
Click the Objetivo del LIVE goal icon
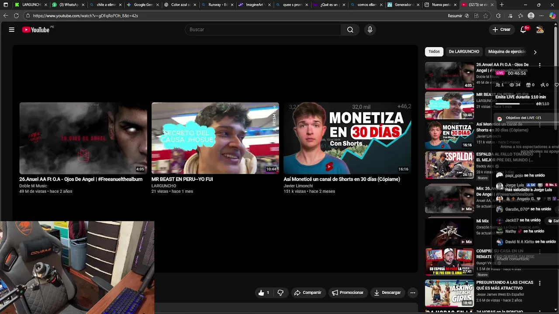point(500,119)
